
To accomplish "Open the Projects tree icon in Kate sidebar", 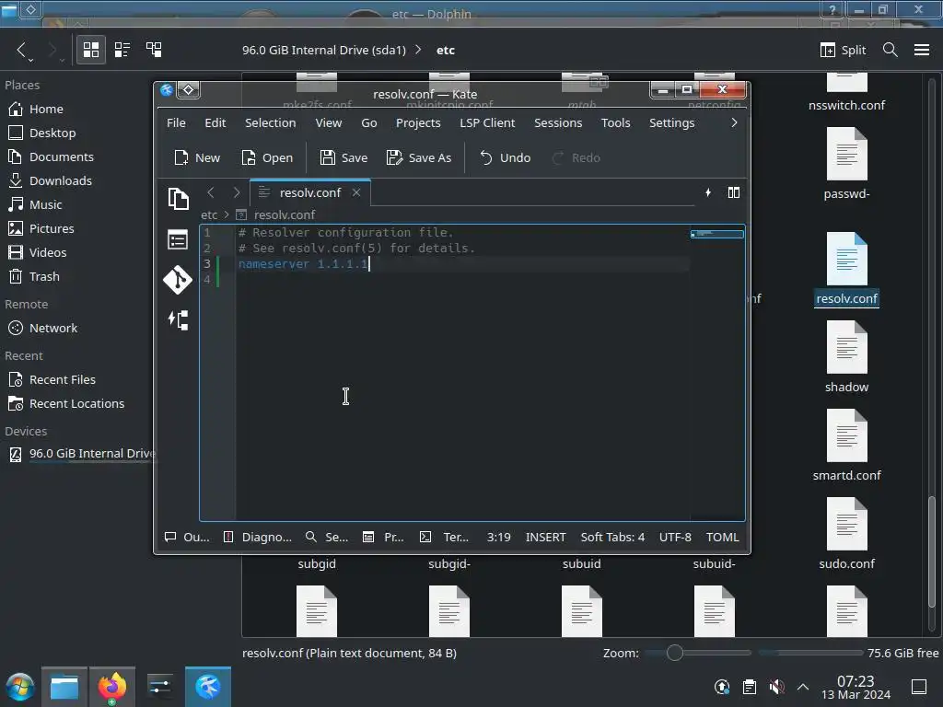I will click(x=178, y=319).
